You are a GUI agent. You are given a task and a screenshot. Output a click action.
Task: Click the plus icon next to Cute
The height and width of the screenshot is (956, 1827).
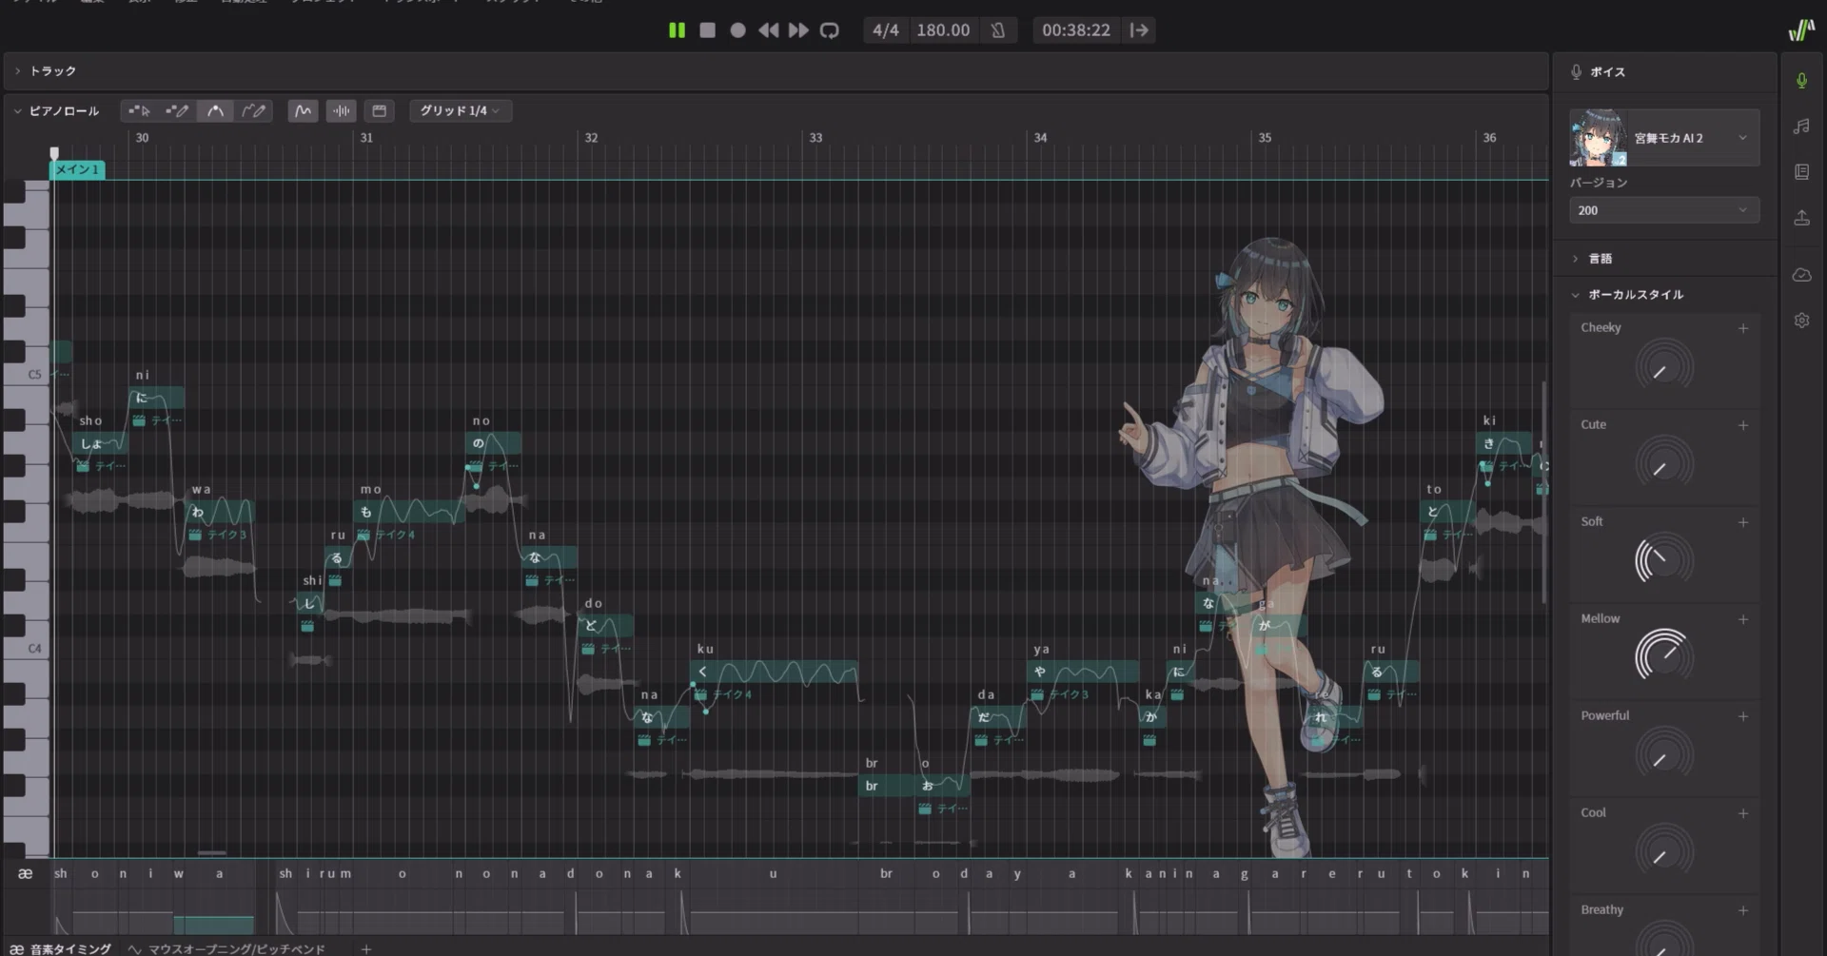(x=1743, y=425)
